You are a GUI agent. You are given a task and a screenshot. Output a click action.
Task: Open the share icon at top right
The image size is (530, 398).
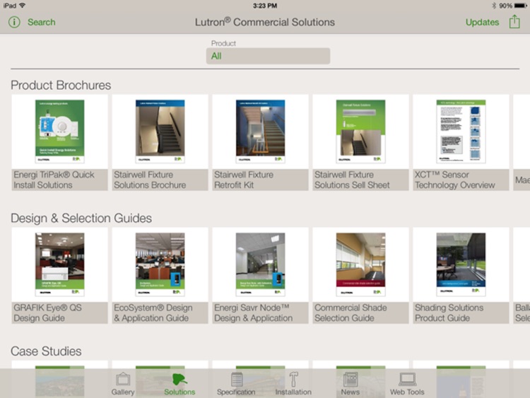pyautogui.click(x=514, y=22)
